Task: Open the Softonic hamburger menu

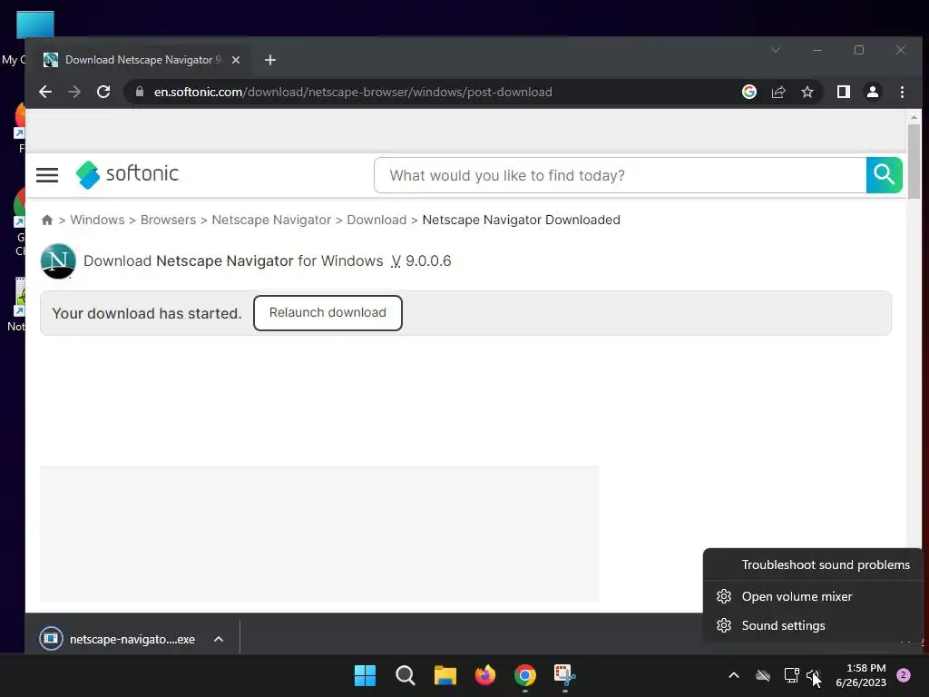Action: [47, 175]
